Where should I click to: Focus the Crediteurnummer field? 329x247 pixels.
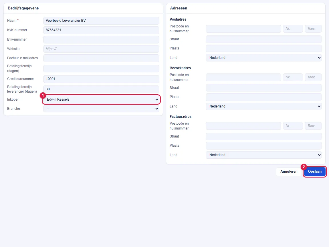click(x=101, y=79)
